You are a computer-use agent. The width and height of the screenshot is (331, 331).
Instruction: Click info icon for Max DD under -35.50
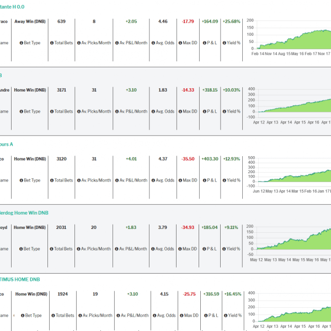(x=180, y=180)
